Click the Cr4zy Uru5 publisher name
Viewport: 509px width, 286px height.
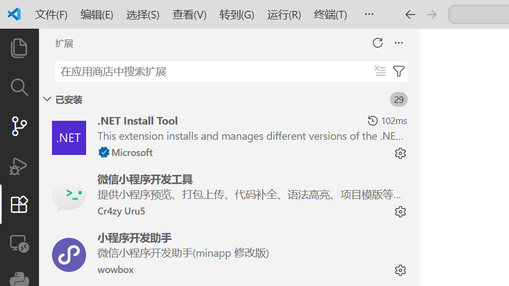point(121,211)
